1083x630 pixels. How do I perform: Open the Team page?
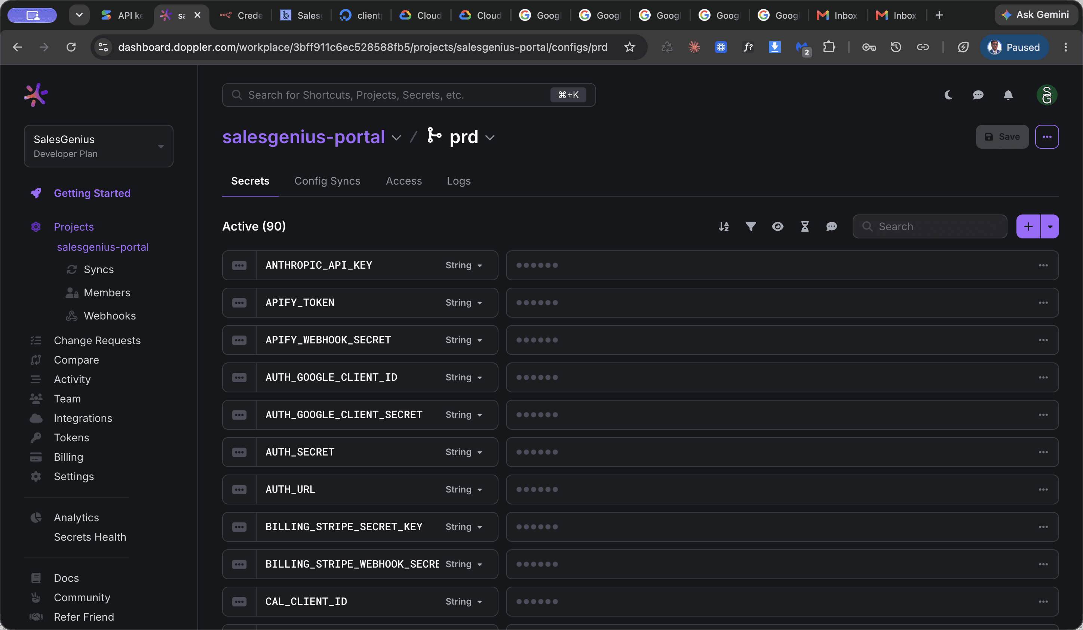(67, 399)
